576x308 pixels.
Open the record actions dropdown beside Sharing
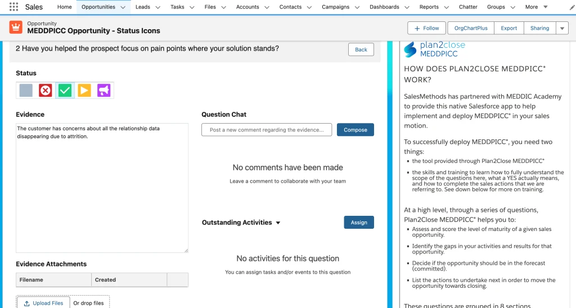click(x=562, y=28)
